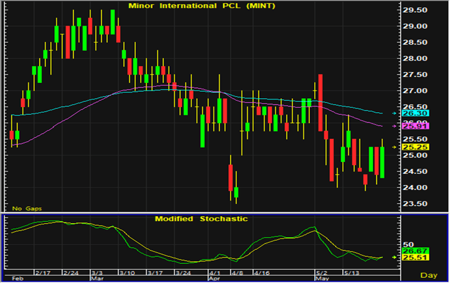Click the Mar month label
Viewport: 450px width, 283px height.
click(x=97, y=278)
